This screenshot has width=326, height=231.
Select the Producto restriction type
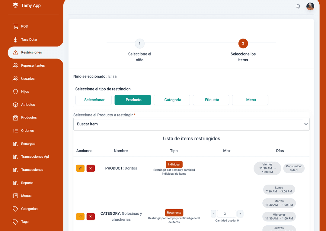[x=133, y=100]
